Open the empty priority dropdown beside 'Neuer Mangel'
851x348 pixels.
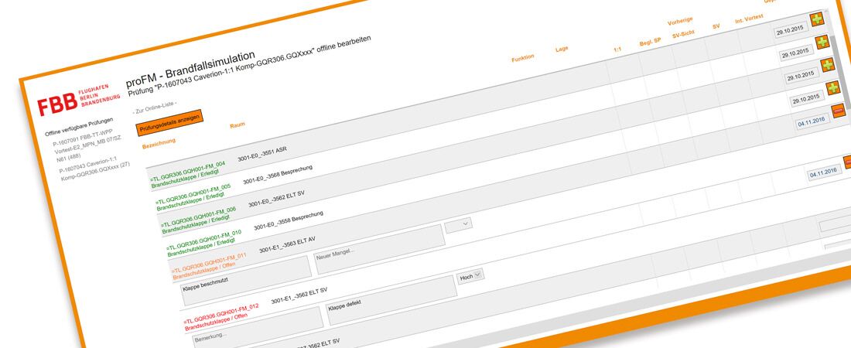(x=458, y=223)
